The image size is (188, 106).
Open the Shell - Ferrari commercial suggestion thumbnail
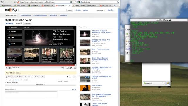click(x=85, y=52)
